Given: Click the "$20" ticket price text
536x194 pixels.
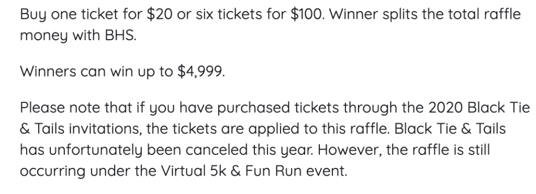Looking at the screenshot, I should click(x=160, y=14).
